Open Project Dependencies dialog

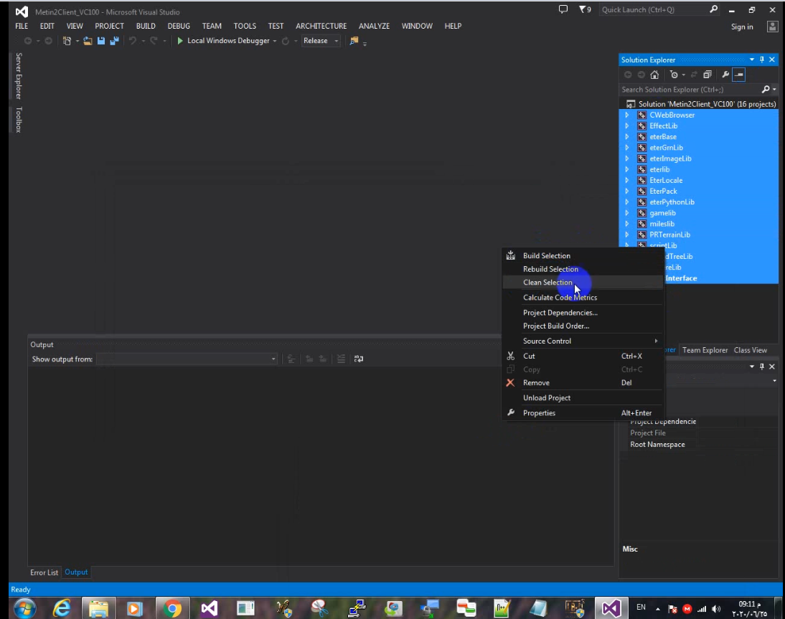583,313
